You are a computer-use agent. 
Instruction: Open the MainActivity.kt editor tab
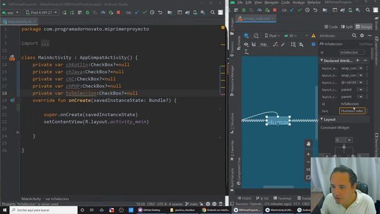[20, 21]
